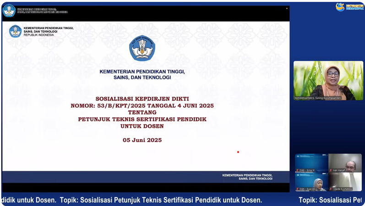Click the date '05 Juni 2025'
This screenshot has height=206, width=365.
(142, 140)
